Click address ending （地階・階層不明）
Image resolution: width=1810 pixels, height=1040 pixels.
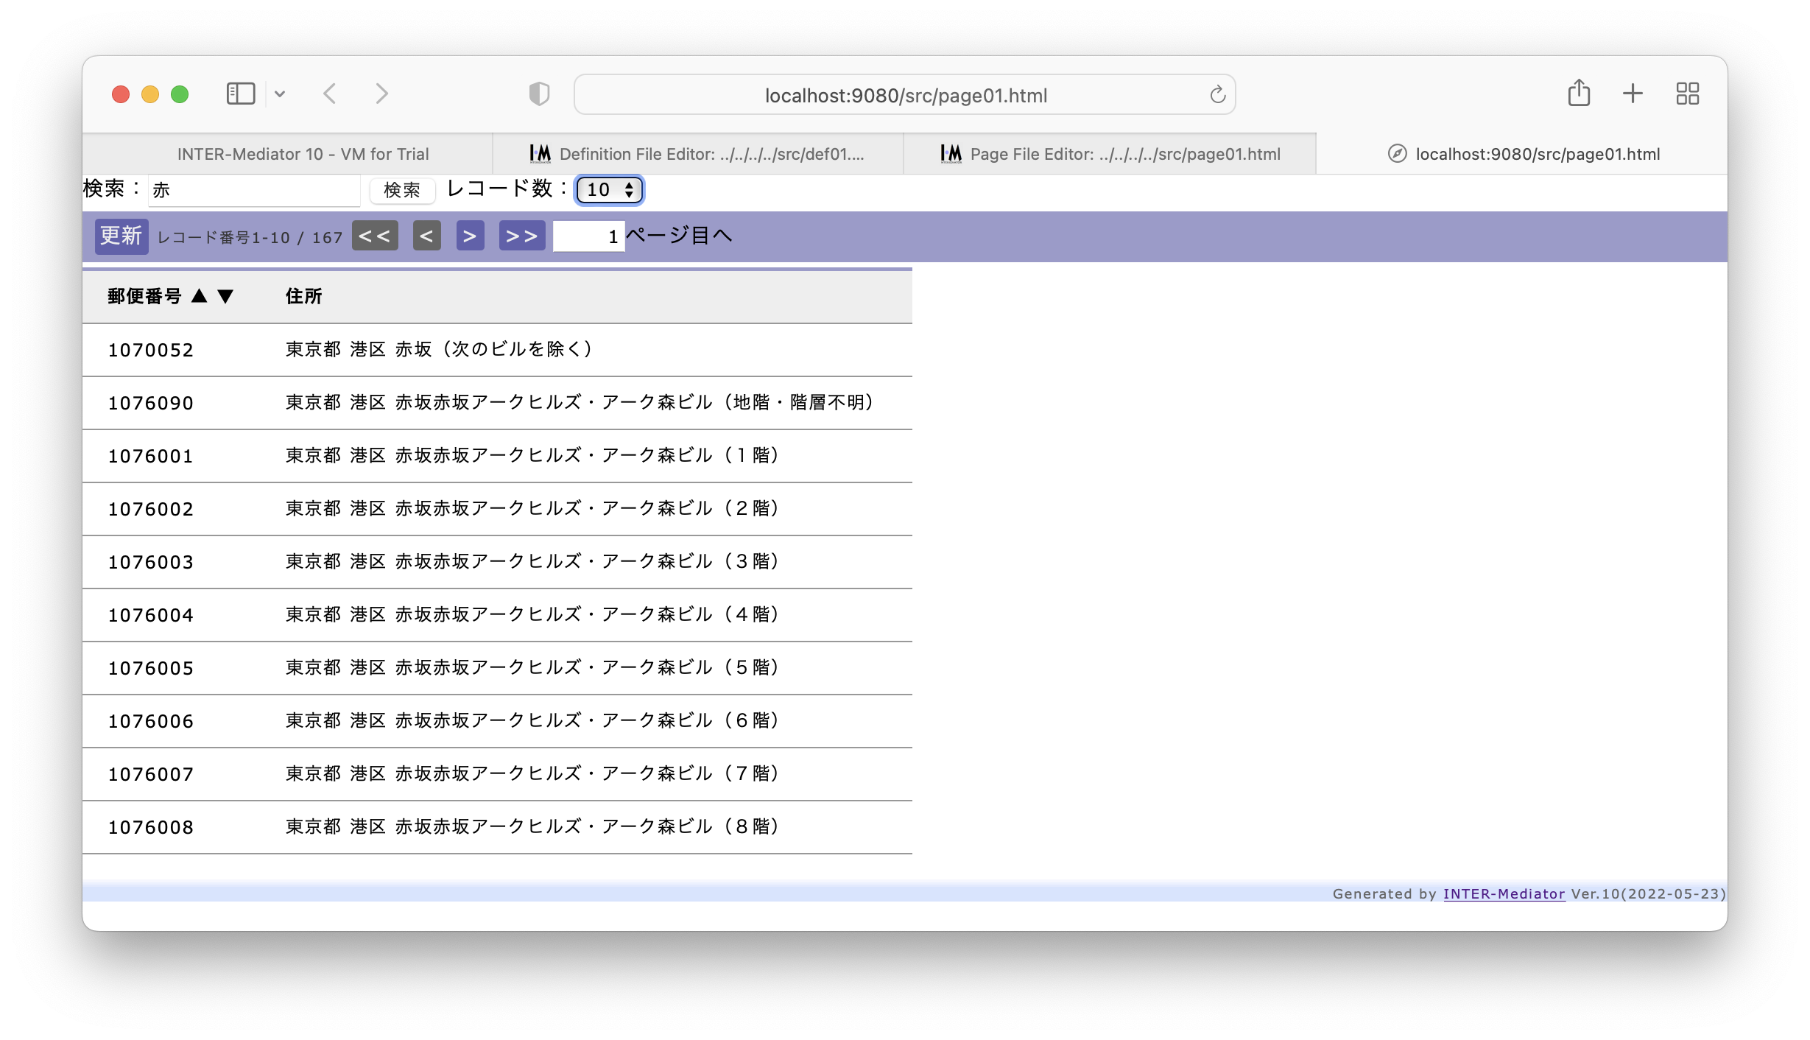point(582,402)
